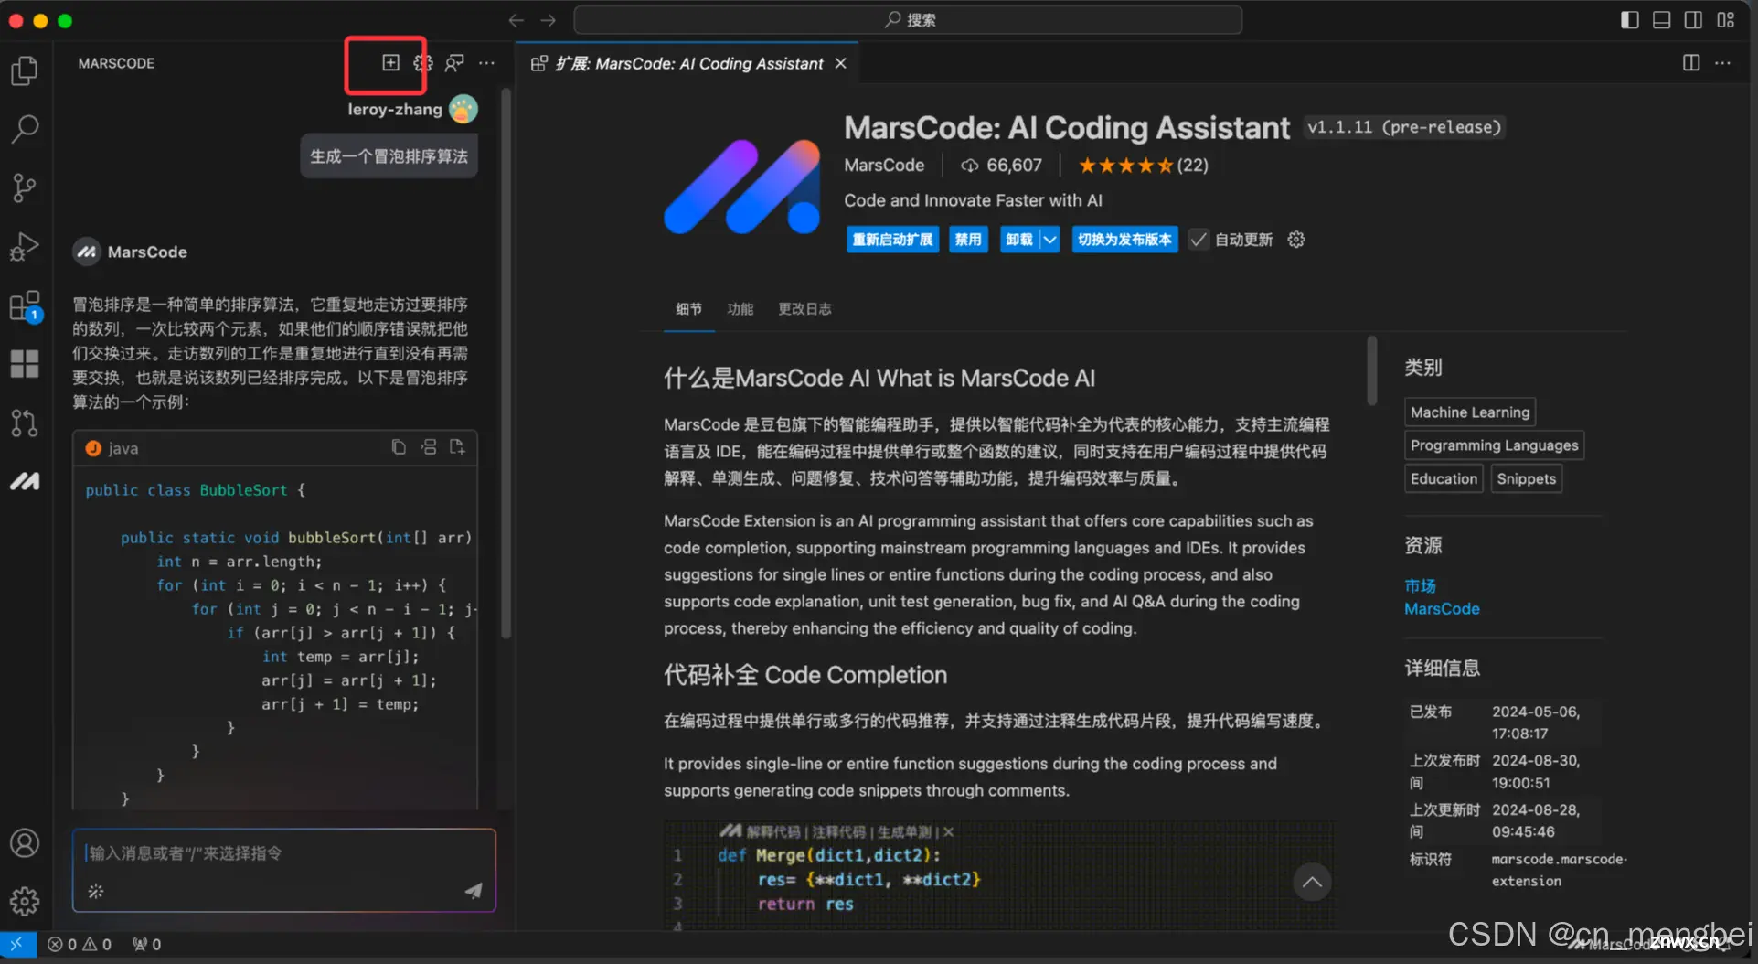
Task: Select the 细节 details tab
Action: pyautogui.click(x=689, y=309)
